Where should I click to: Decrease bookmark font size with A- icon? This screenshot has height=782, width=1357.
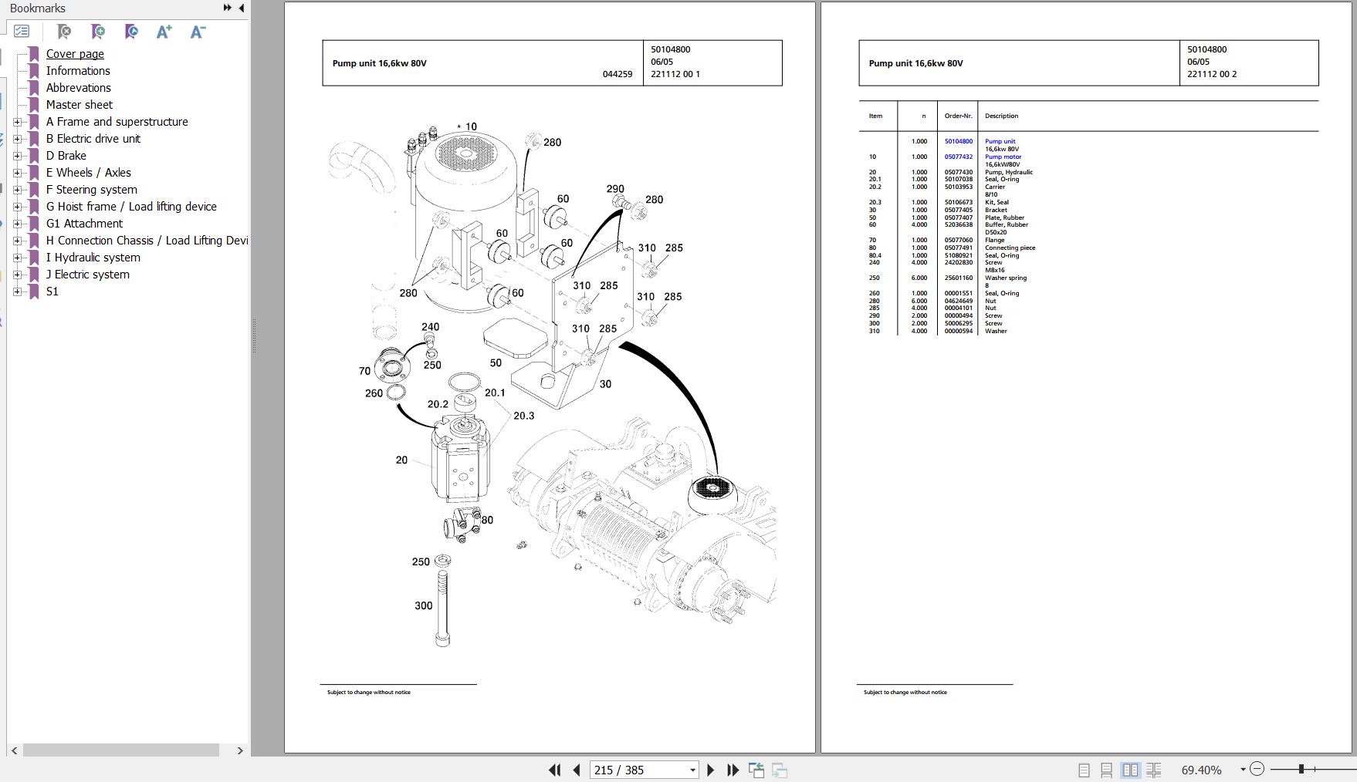tap(198, 32)
